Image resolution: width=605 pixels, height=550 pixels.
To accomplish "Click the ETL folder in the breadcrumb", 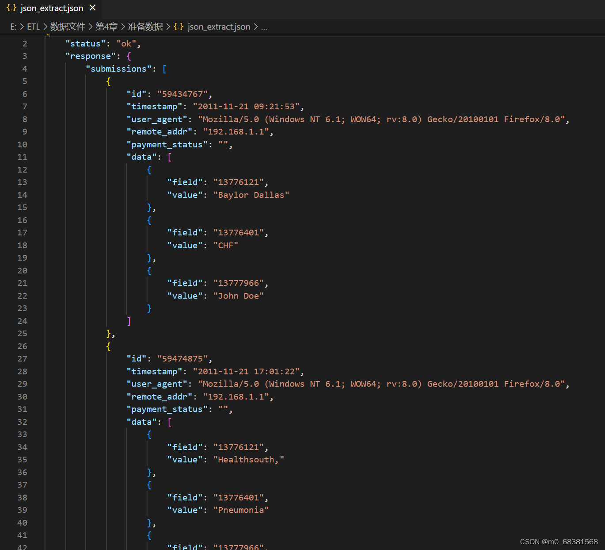I will tap(34, 27).
